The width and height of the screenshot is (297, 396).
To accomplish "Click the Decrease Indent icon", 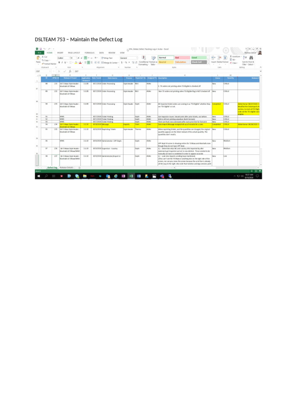I will coord(96,62).
